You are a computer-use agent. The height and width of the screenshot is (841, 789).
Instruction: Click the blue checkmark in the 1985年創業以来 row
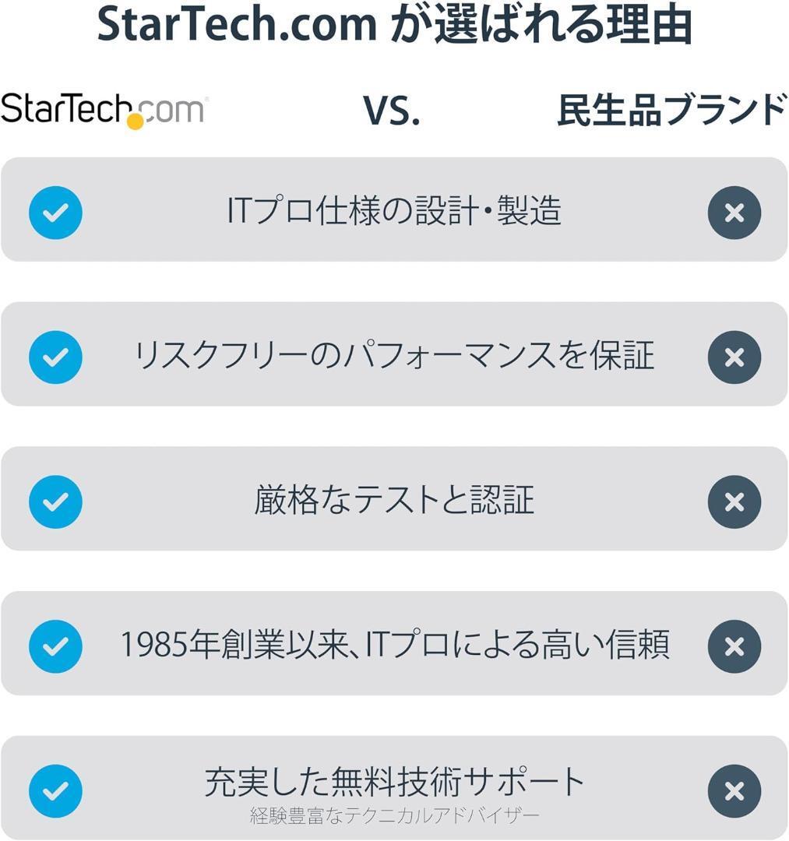point(55,646)
